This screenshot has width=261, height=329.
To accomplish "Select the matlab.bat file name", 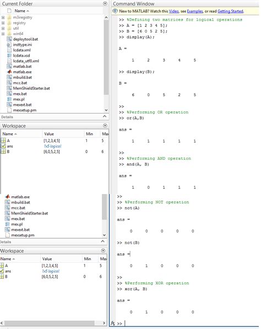I will (x=22, y=66).
